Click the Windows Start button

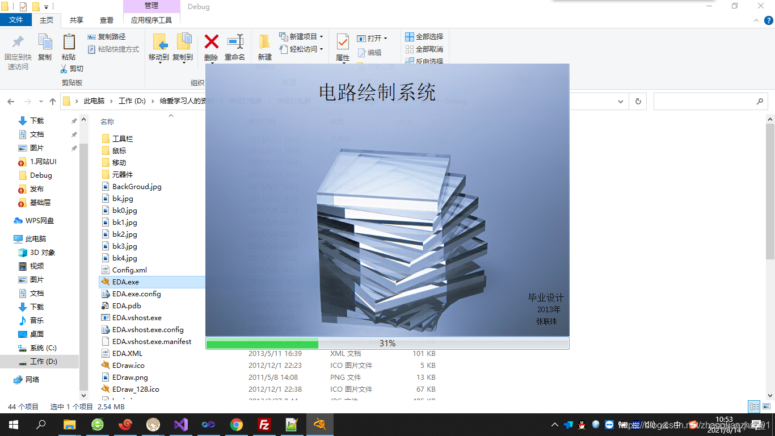tap(14, 425)
